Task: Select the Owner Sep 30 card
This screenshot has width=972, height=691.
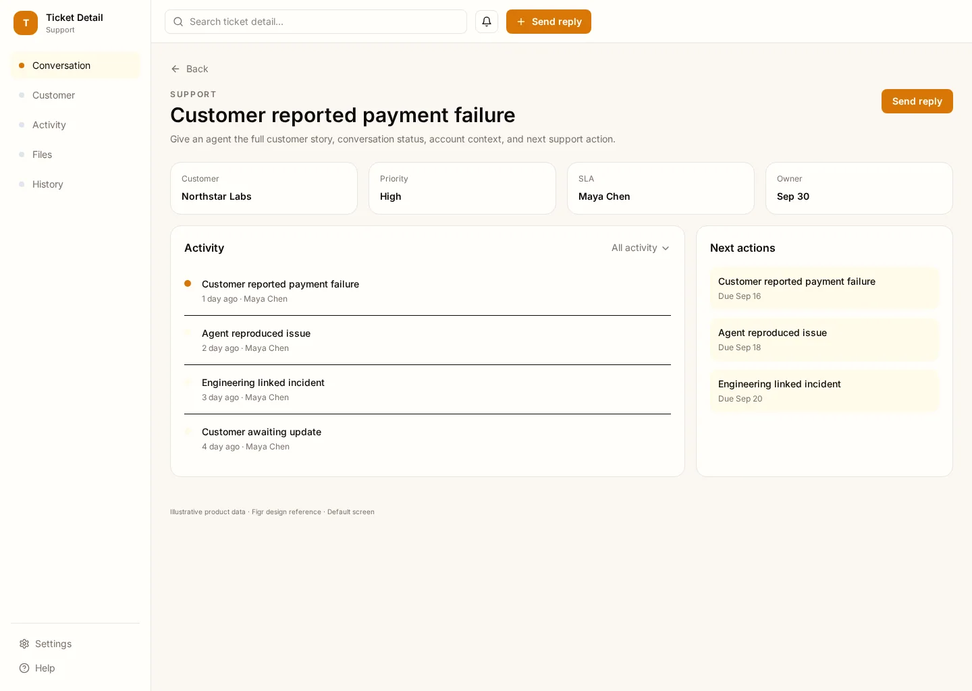Action: tap(859, 188)
